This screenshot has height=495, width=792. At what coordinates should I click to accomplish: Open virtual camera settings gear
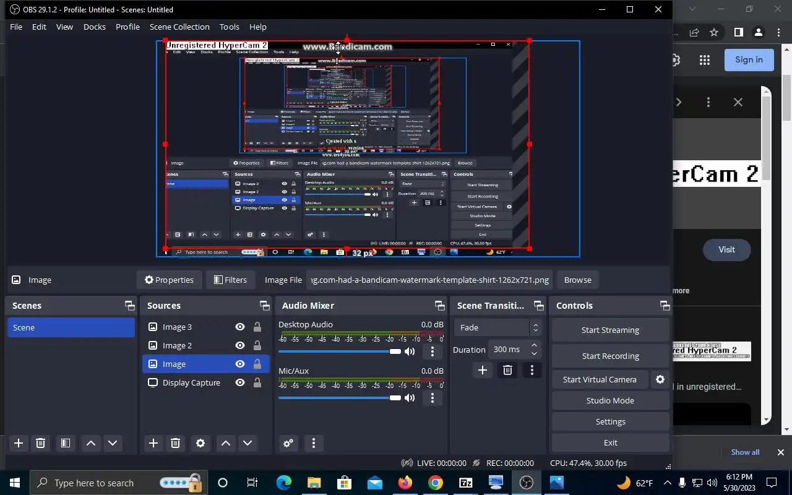tap(660, 379)
